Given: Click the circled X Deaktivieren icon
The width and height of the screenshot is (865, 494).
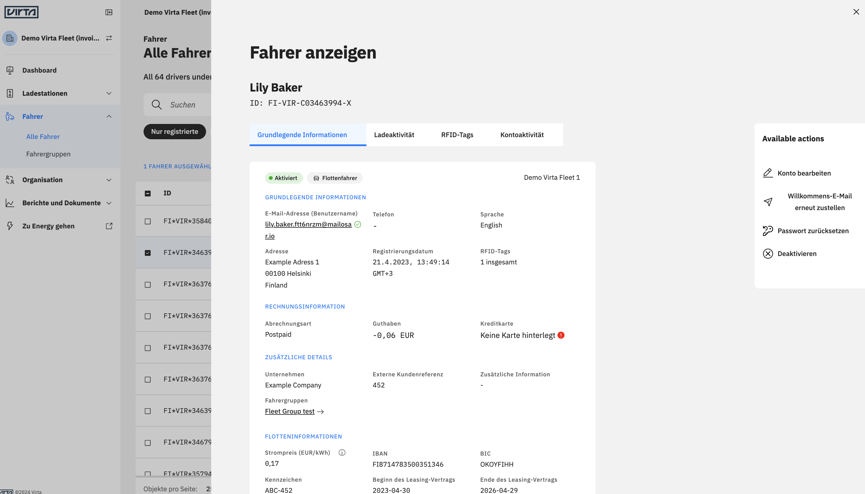Looking at the screenshot, I should tap(768, 254).
